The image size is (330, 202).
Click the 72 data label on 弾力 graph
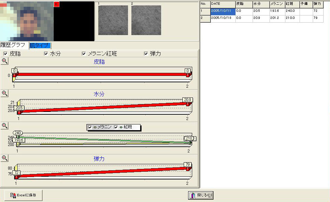[x=17, y=173]
